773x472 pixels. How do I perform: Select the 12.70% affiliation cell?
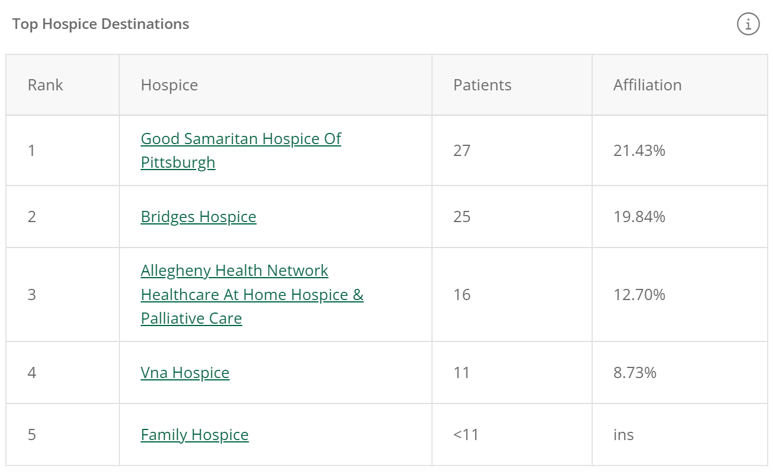point(680,294)
